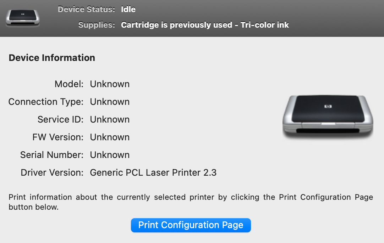Click the Device Status label
The width and height of the screenshot is (384, 243).
(x=86, y=9)
